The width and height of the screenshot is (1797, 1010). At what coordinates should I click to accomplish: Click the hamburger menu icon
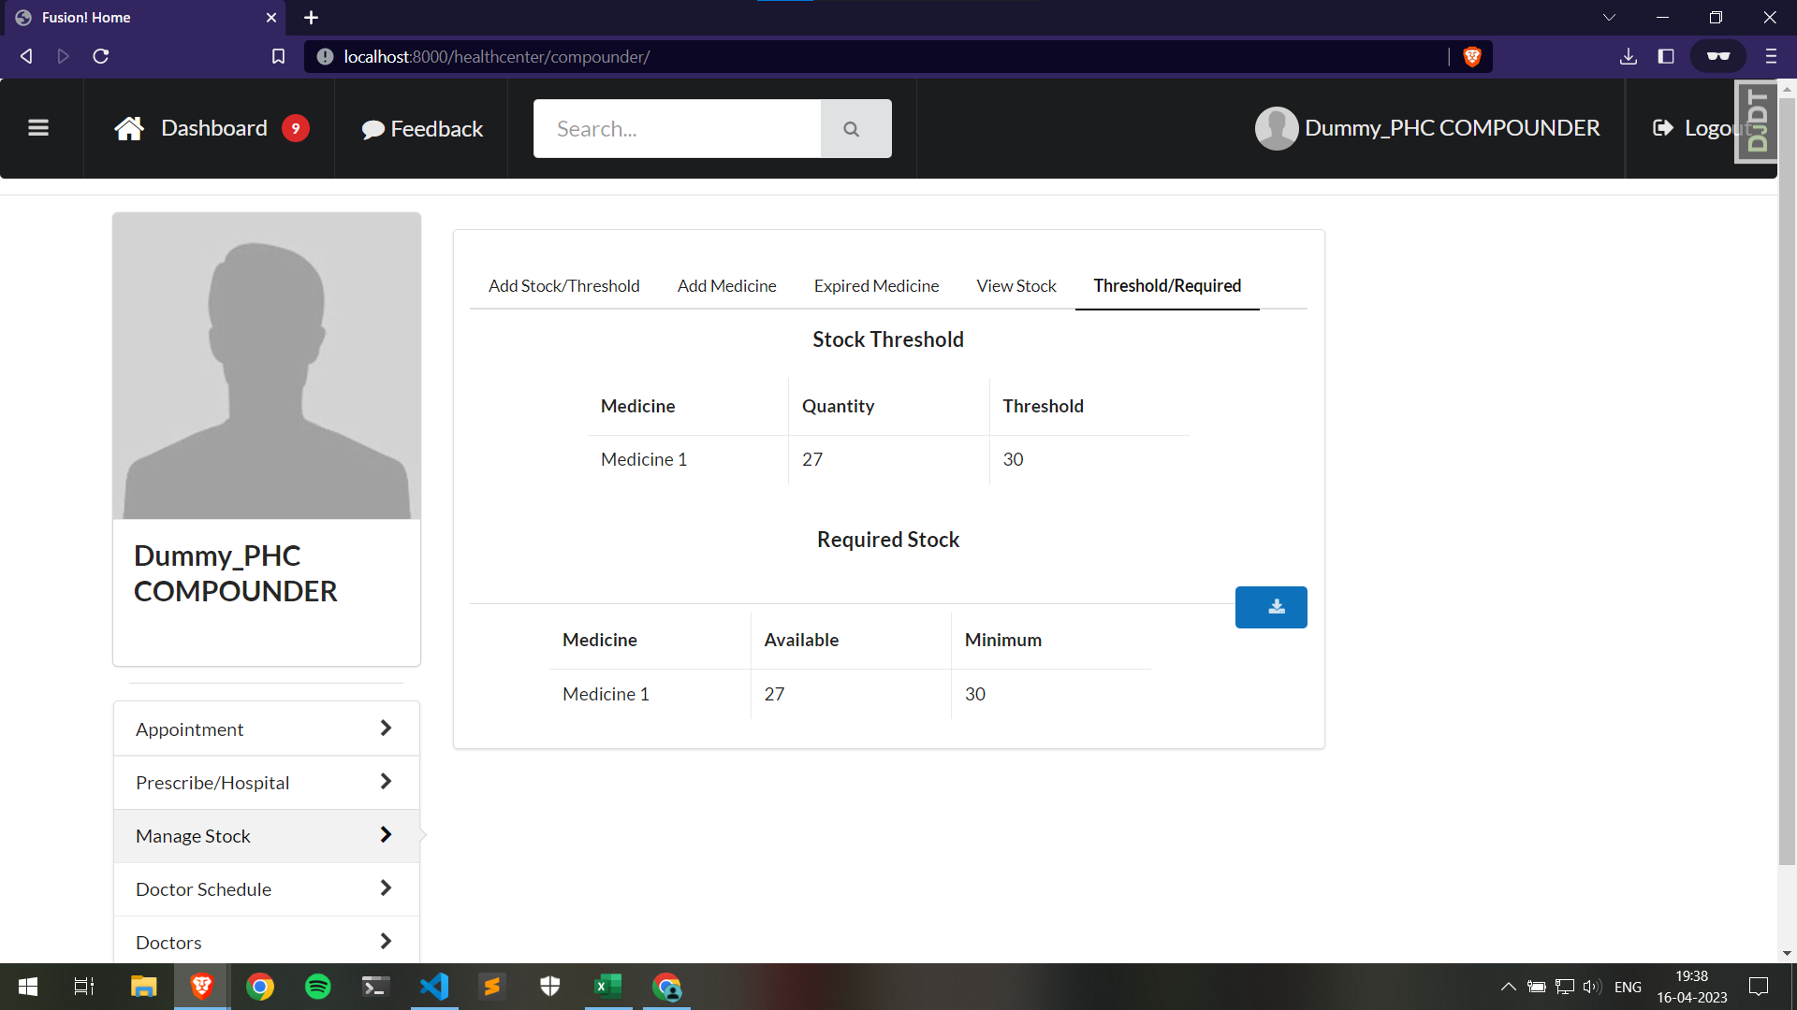(38, 128)
